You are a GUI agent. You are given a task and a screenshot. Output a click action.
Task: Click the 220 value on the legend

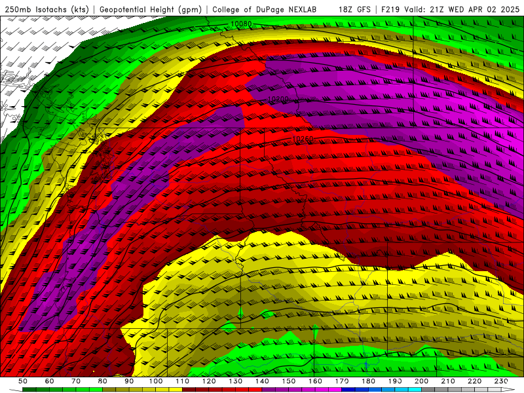[475, 381]
